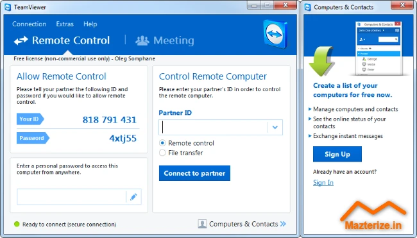The width and height of the screenshot is (417, 238).
Task: Click the Exchange instant messages bullet
Action: [348, 136]
